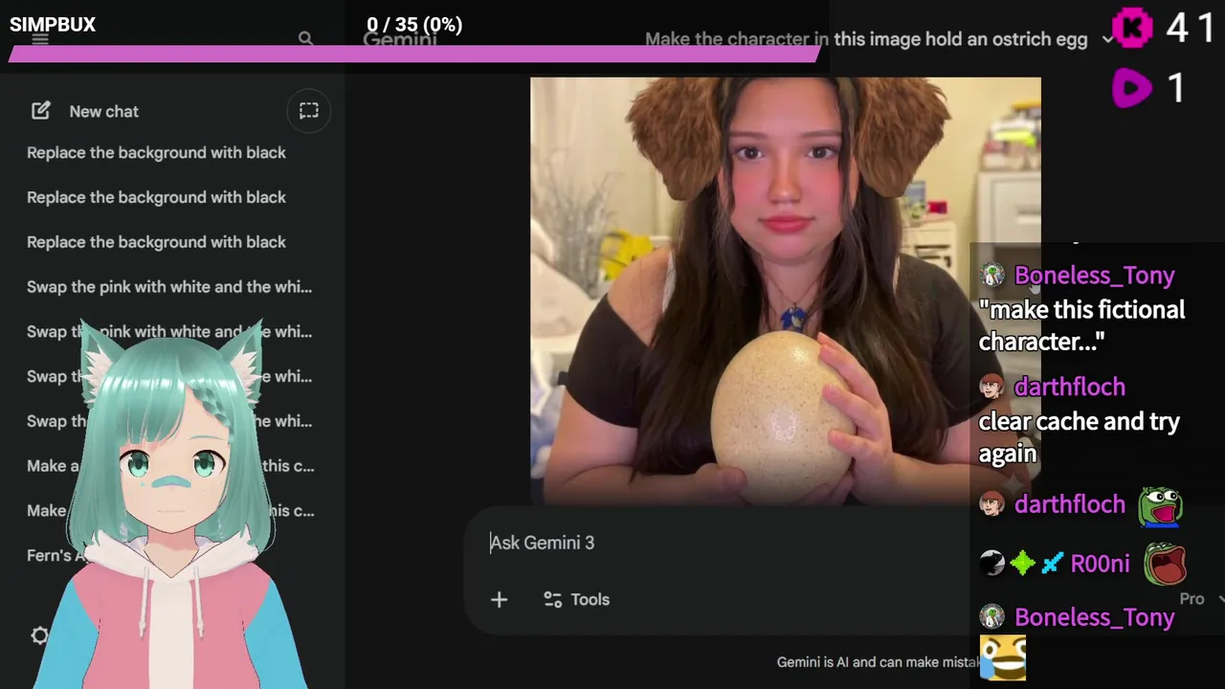
Task: Open third 'Replace the background with black' chat
Action: (156, 242)
